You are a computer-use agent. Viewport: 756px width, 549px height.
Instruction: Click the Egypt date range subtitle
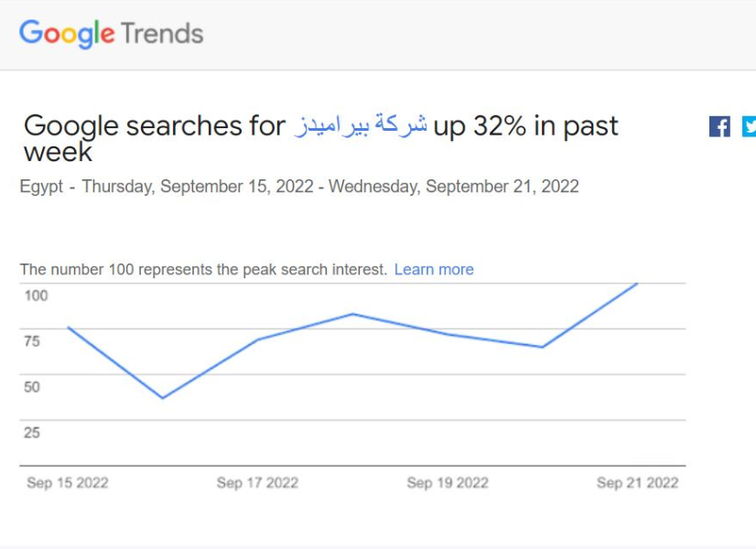[299, 187]
